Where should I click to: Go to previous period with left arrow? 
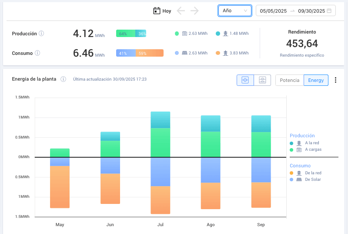(x=181, y=11)
